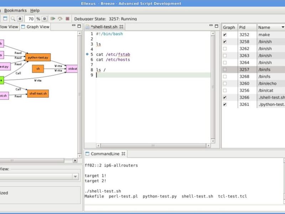Viewport: 285px width, 214px height.
Task: Open the Name column header dropdown
Action: (283, 27)
